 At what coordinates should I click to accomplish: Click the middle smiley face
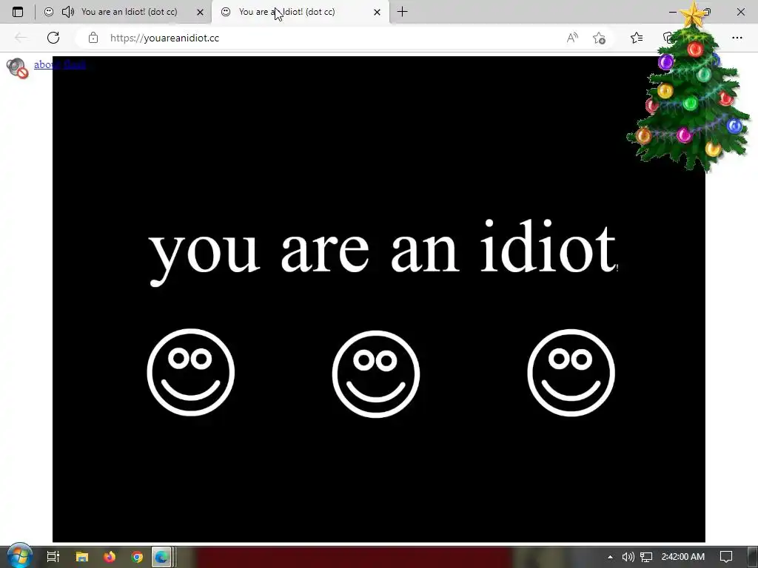tap(375, 373)
